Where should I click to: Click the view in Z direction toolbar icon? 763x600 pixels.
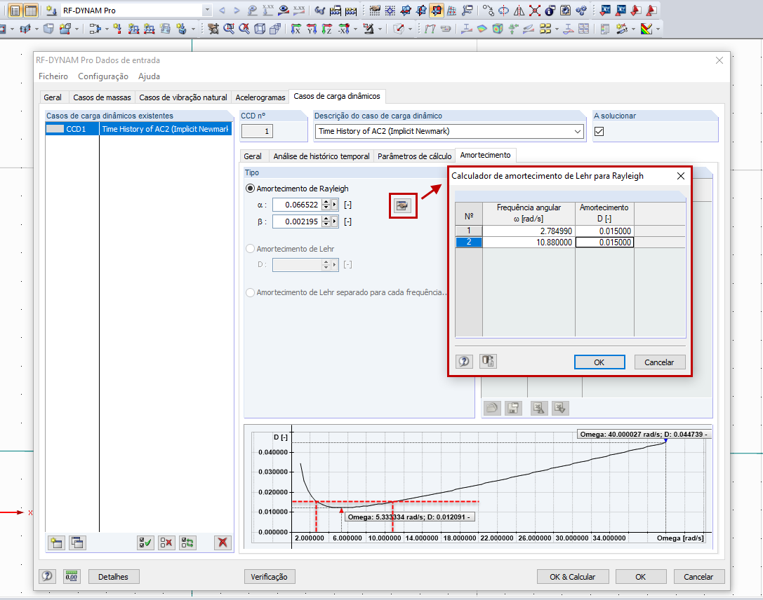click(x=327, y=29)
